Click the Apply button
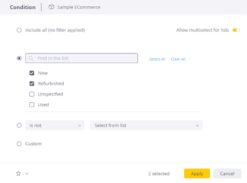247x183 pixels. pos(197,173)
